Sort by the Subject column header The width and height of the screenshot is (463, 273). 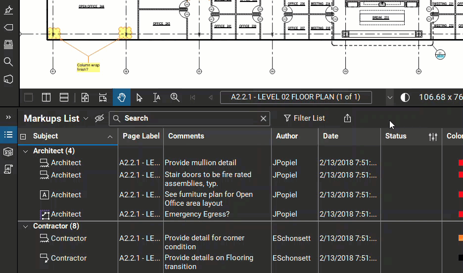coord(46,136)
